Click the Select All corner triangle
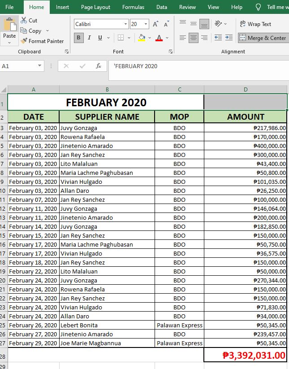Image resolution: width=289 pixels, height=369 pixels. point(4,90)
